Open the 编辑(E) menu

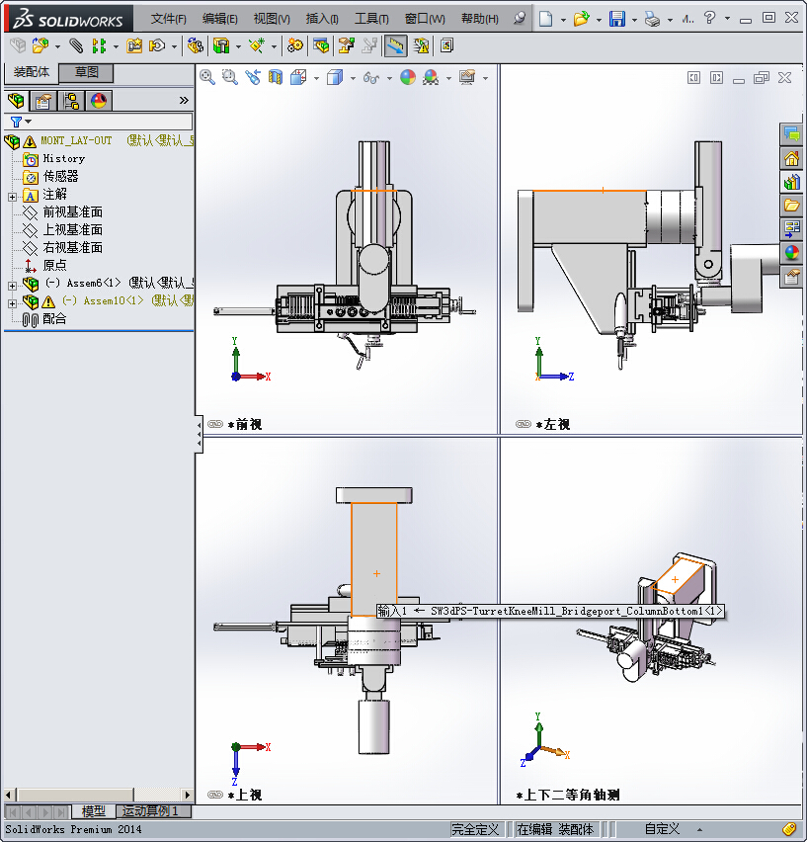click(220, 19)
